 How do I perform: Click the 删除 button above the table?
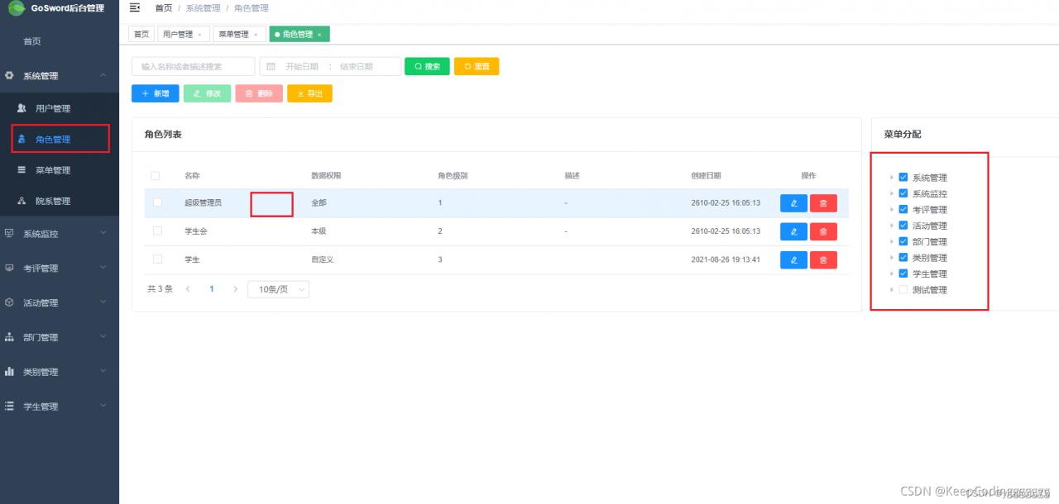pos(259,93)
